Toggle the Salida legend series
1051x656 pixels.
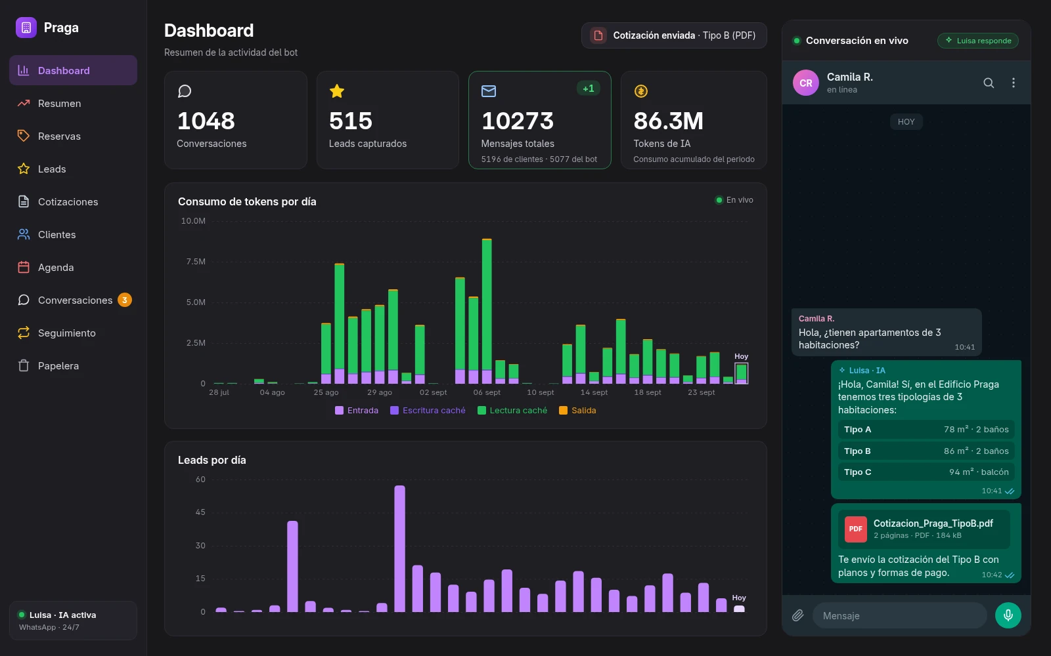577,411
